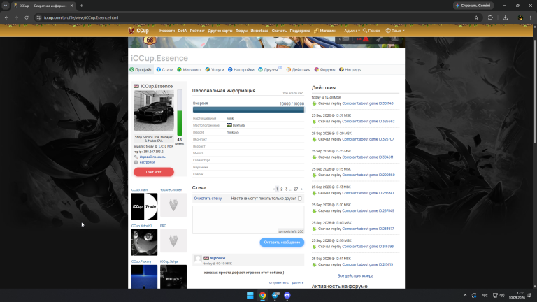Open the Инфобаза menu item
The height and width of the screenshot is (302, 537).
coord(259,31)
